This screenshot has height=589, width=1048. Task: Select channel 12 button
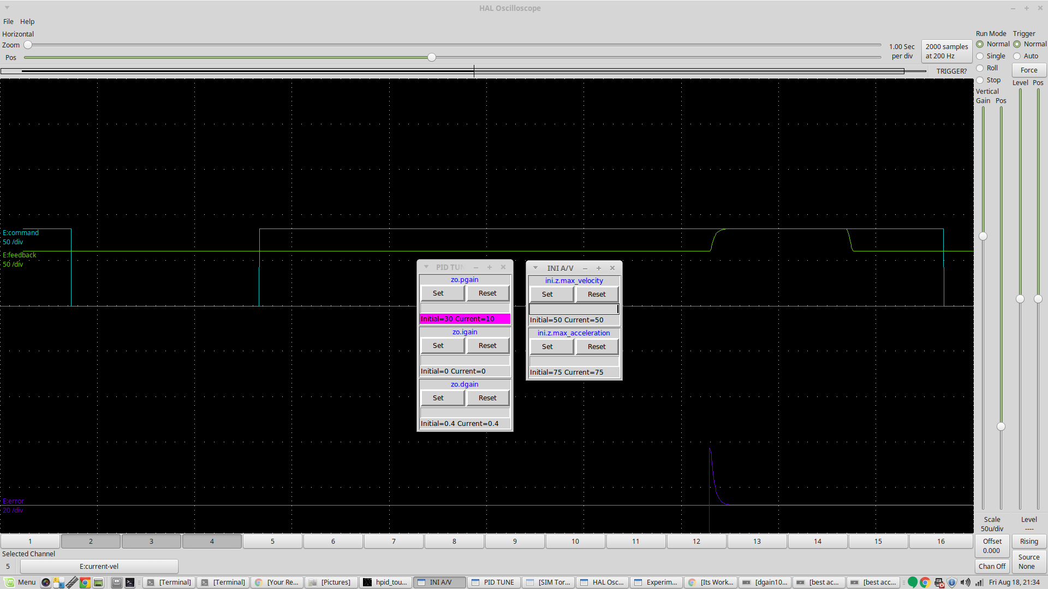[696, 541]
